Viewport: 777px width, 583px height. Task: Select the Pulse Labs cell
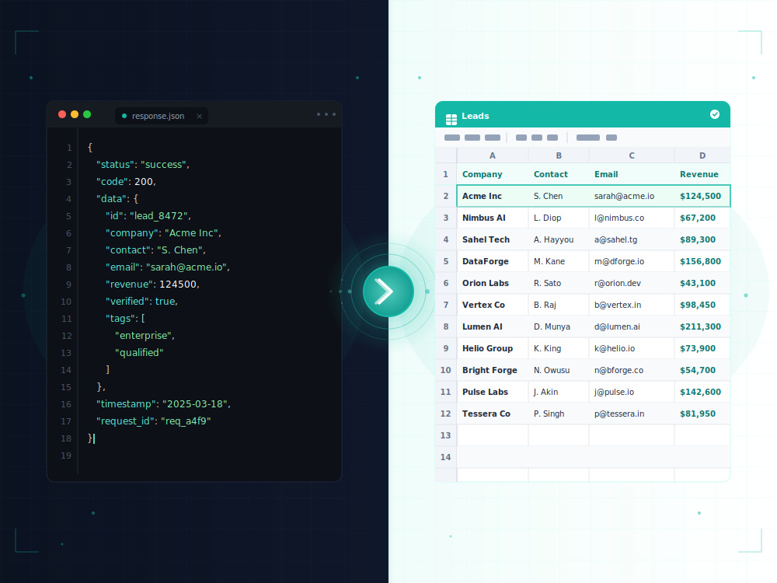(493, 392)
